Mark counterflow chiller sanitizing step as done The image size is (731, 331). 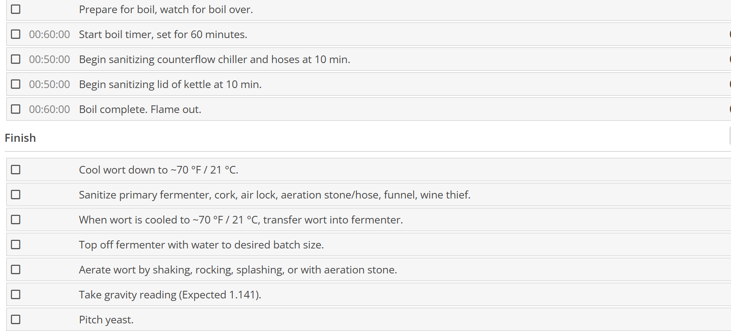pyautogui.click(x=16, y=59)
